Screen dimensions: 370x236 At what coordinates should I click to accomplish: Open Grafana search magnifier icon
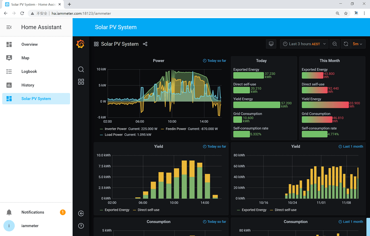point(81,69)
